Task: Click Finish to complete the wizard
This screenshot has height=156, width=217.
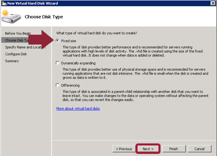Action: point(174,149)
